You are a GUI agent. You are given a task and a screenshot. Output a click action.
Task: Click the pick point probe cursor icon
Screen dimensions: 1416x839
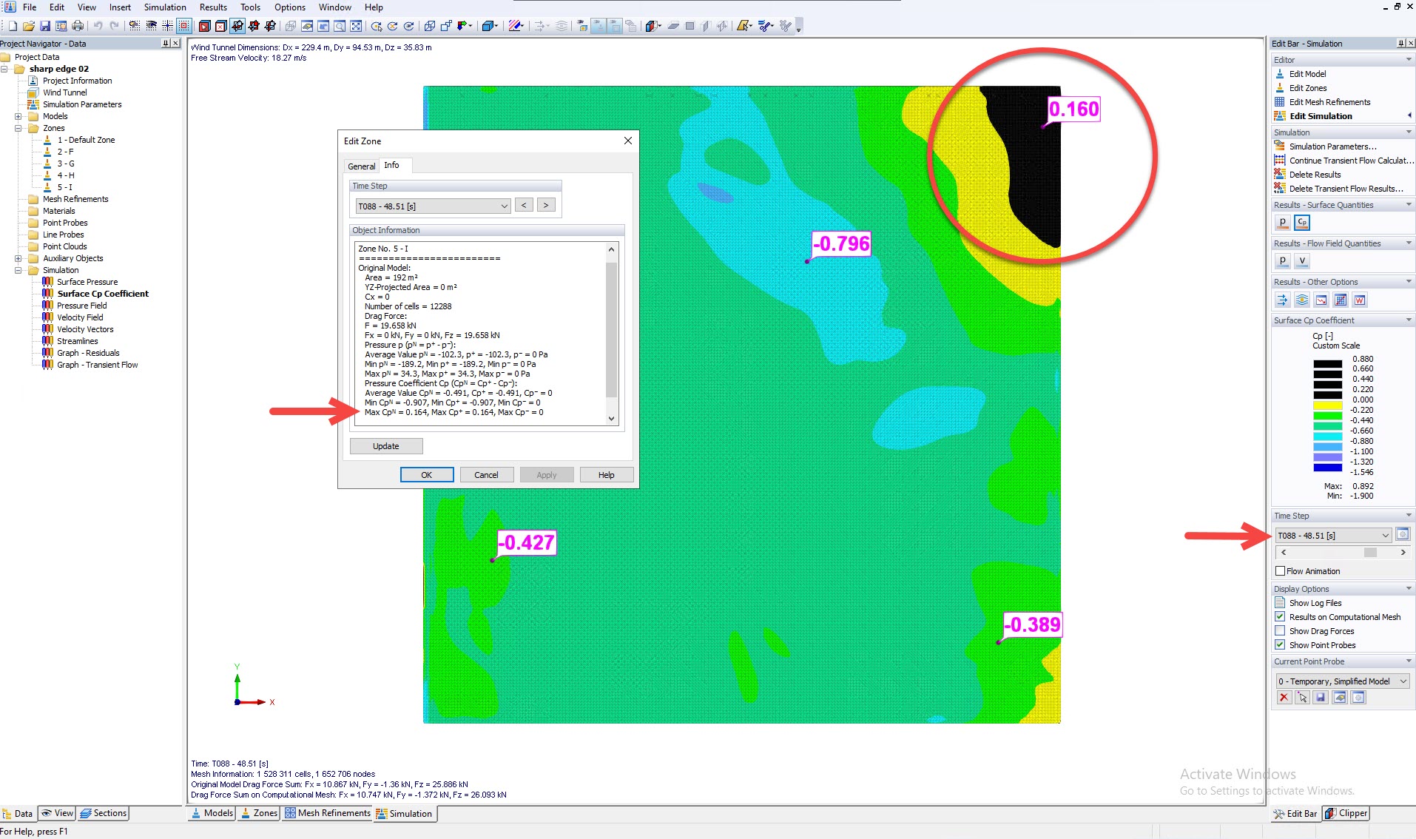point(1303,698)
